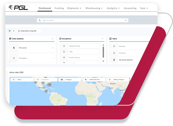The image size is (173, 126).
Task: Open the Dashboard tab
Action: click(45, 8)
